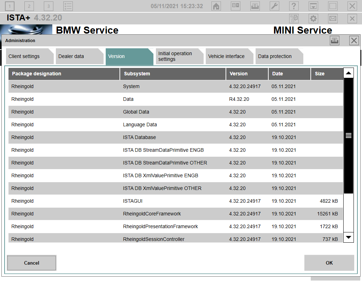This screenshot has height=283, width=362.
Task: Click the wrench tools icon
Action: [x=274, y=6]
